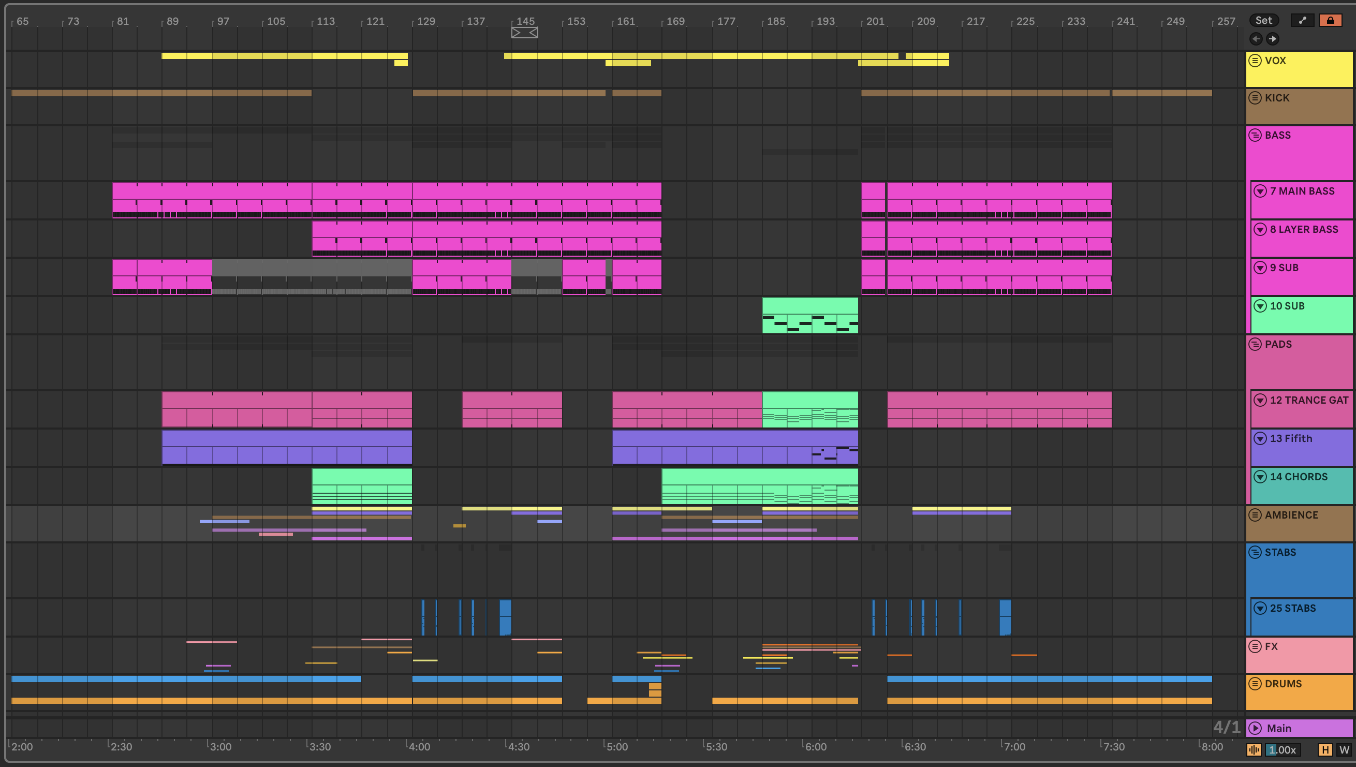
Task: Expand the 25 STABS track arrow
Action: coord(1260,609)
